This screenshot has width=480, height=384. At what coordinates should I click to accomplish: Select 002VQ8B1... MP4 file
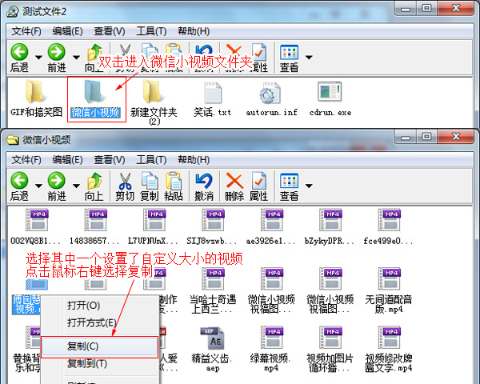point(36,226)
